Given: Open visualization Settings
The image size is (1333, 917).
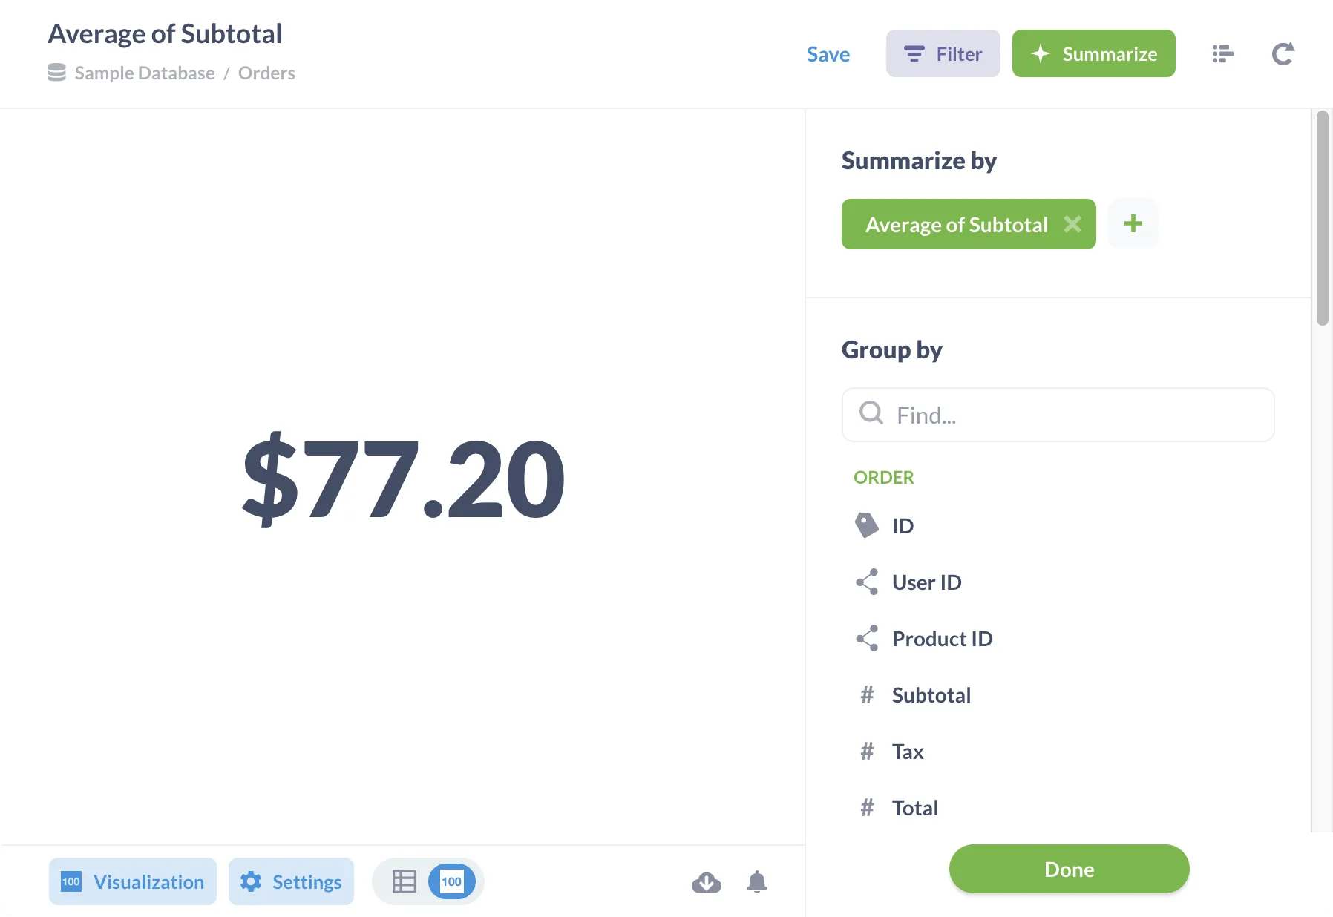Looking at the screenshot, I should tap(291, 881).
